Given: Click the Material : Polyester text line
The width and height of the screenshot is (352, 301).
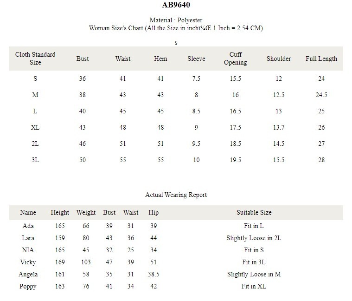Looking at the screenshot, I should (176, 20).
